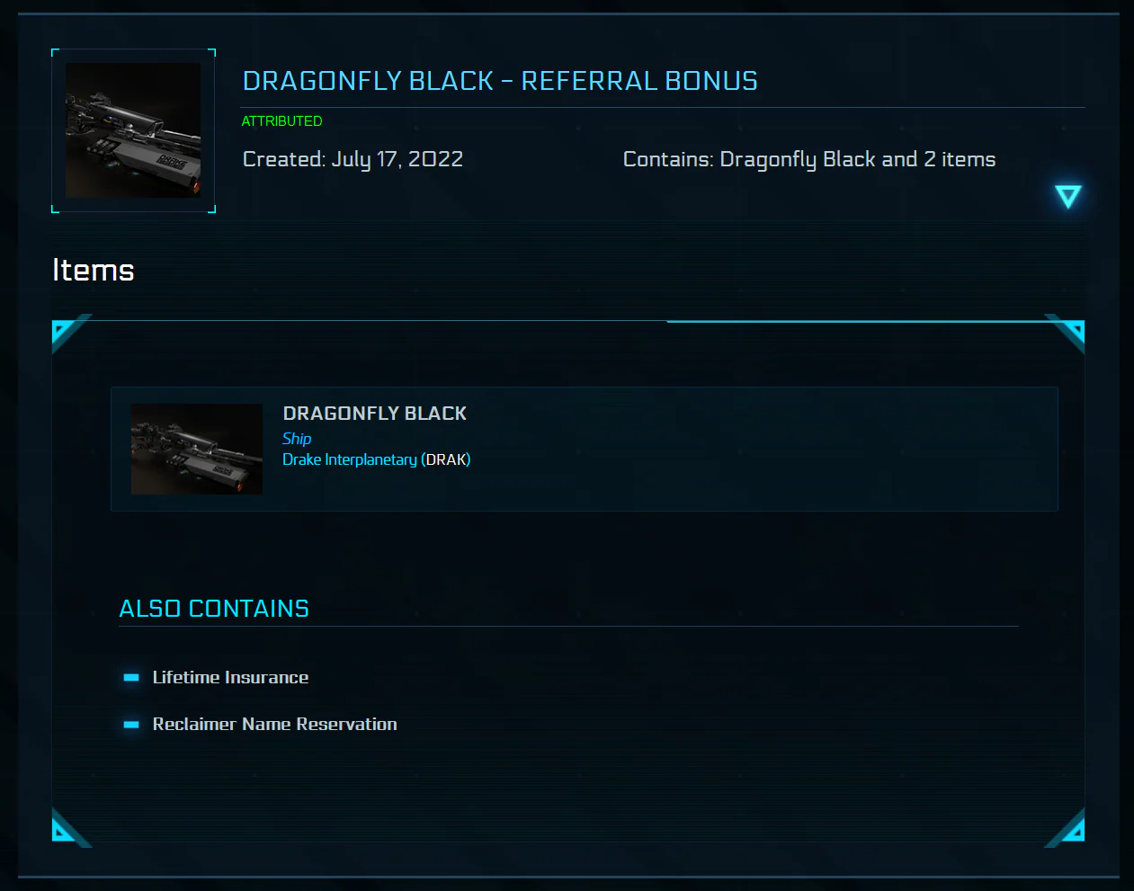This screenshot has width=1134, height=891.
Task: Click the bullet icon beside Lifetime Insurance
Action: [131, 677]
